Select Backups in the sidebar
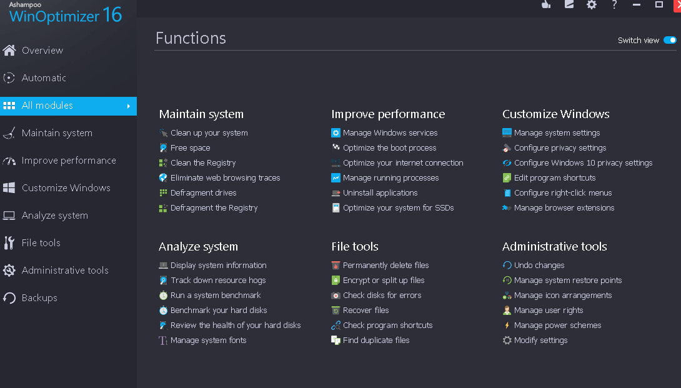 (x=39, y=298)
